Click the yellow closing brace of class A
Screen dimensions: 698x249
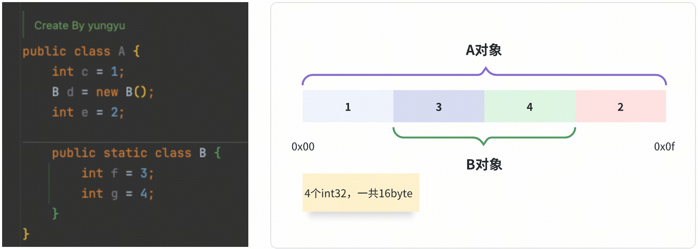[x=26, y=233]
